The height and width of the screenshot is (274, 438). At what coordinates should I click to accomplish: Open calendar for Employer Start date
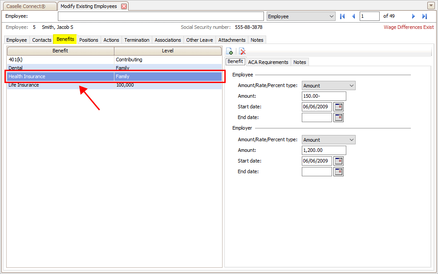(x=339, y=161)
